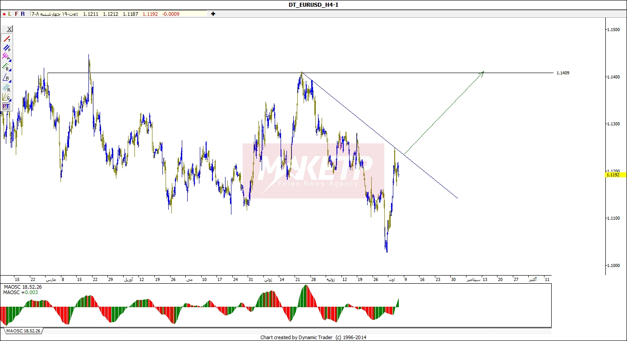Viewport: 627px width, 341px height.
Task: Click the F button in the top bar
Action: (17, 14)
